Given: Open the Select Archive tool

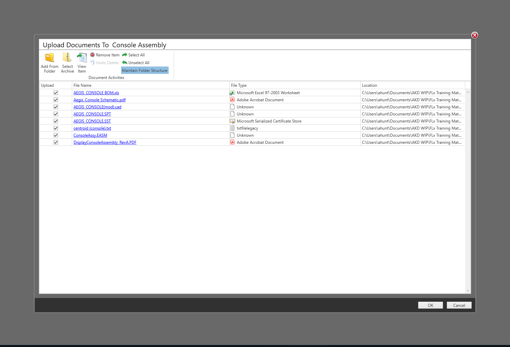Looking at the screenshot, I should (67, 58).
